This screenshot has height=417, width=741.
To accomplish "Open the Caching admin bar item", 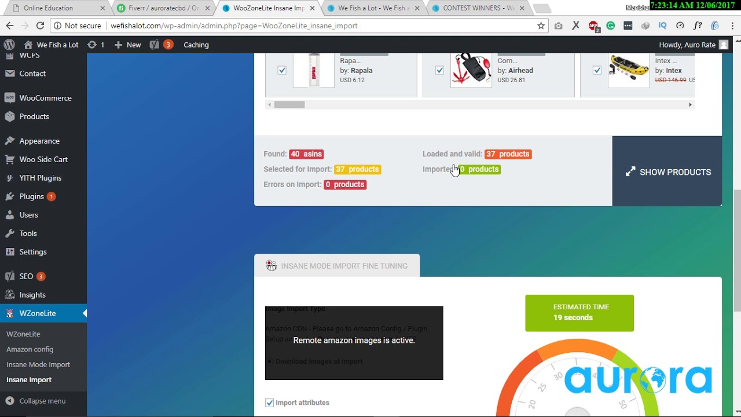I will coord(196,45).
